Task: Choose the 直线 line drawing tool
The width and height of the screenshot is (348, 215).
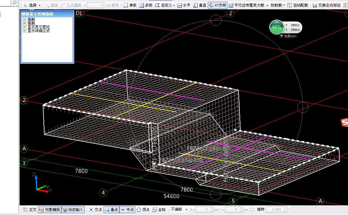Action: pos(52,5)
